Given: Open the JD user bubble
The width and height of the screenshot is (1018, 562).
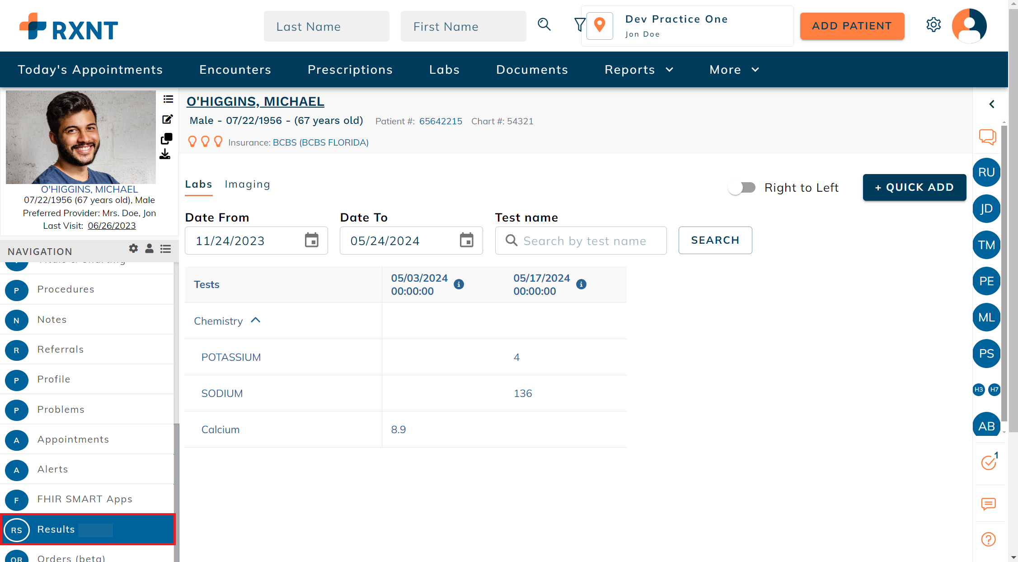Looking at the screenshot, I should point(986,208).
